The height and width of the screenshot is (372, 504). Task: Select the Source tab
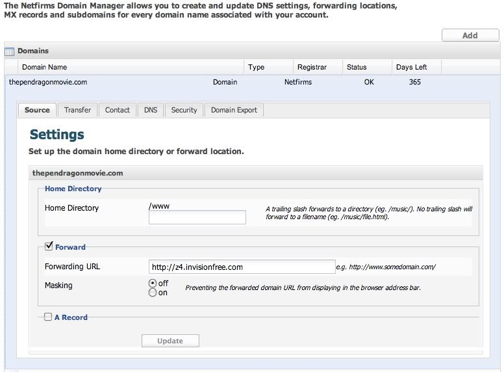tap(37, 110)
